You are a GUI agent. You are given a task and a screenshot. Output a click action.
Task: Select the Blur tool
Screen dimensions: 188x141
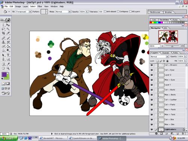[3, 50]
